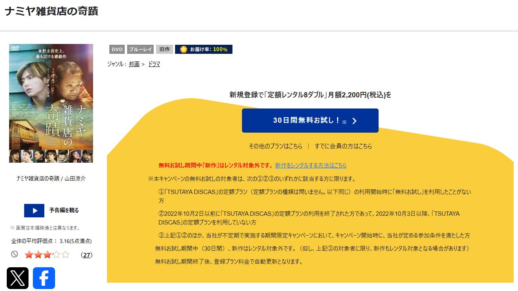The image size is (518, 291).
Task: Click condition ② 2022年10月2日以前 text
Action: click(309, 218)
